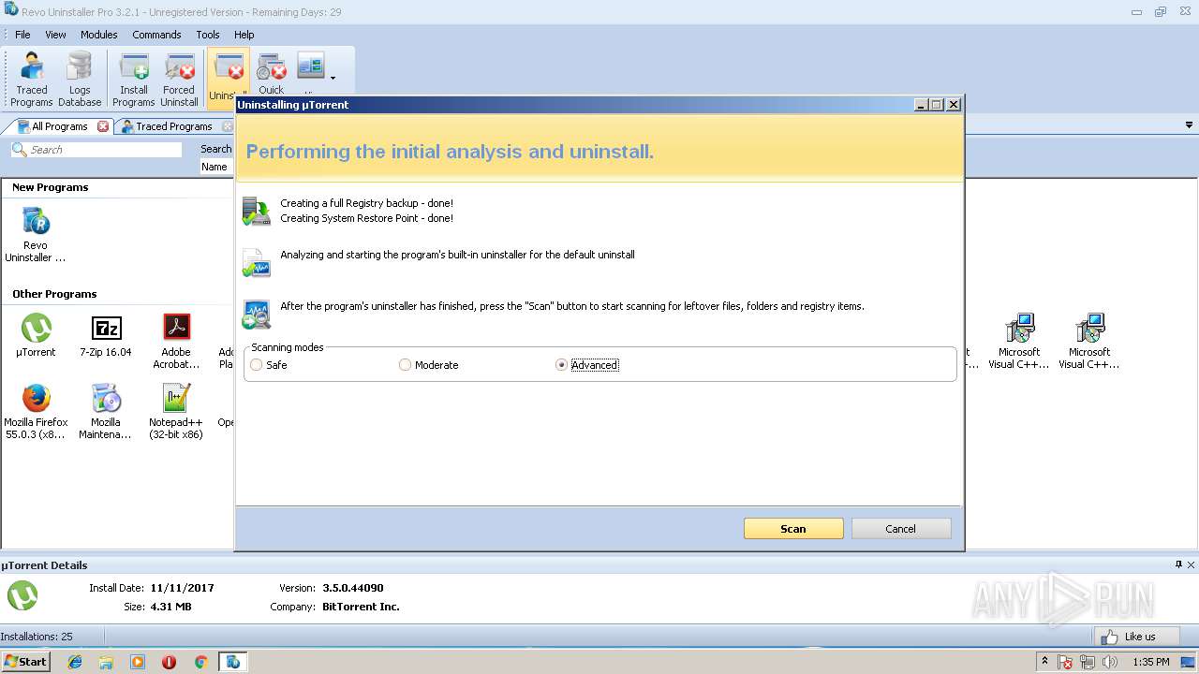
Task: Click the program Search field
Action: (96, 150)
